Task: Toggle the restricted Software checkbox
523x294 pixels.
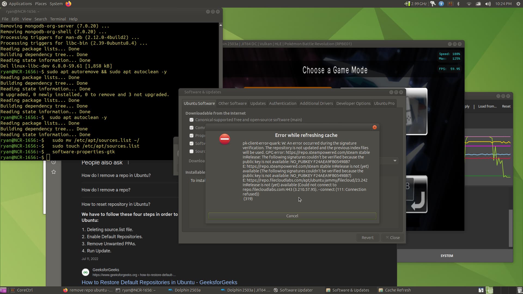Action: [191, 143]
